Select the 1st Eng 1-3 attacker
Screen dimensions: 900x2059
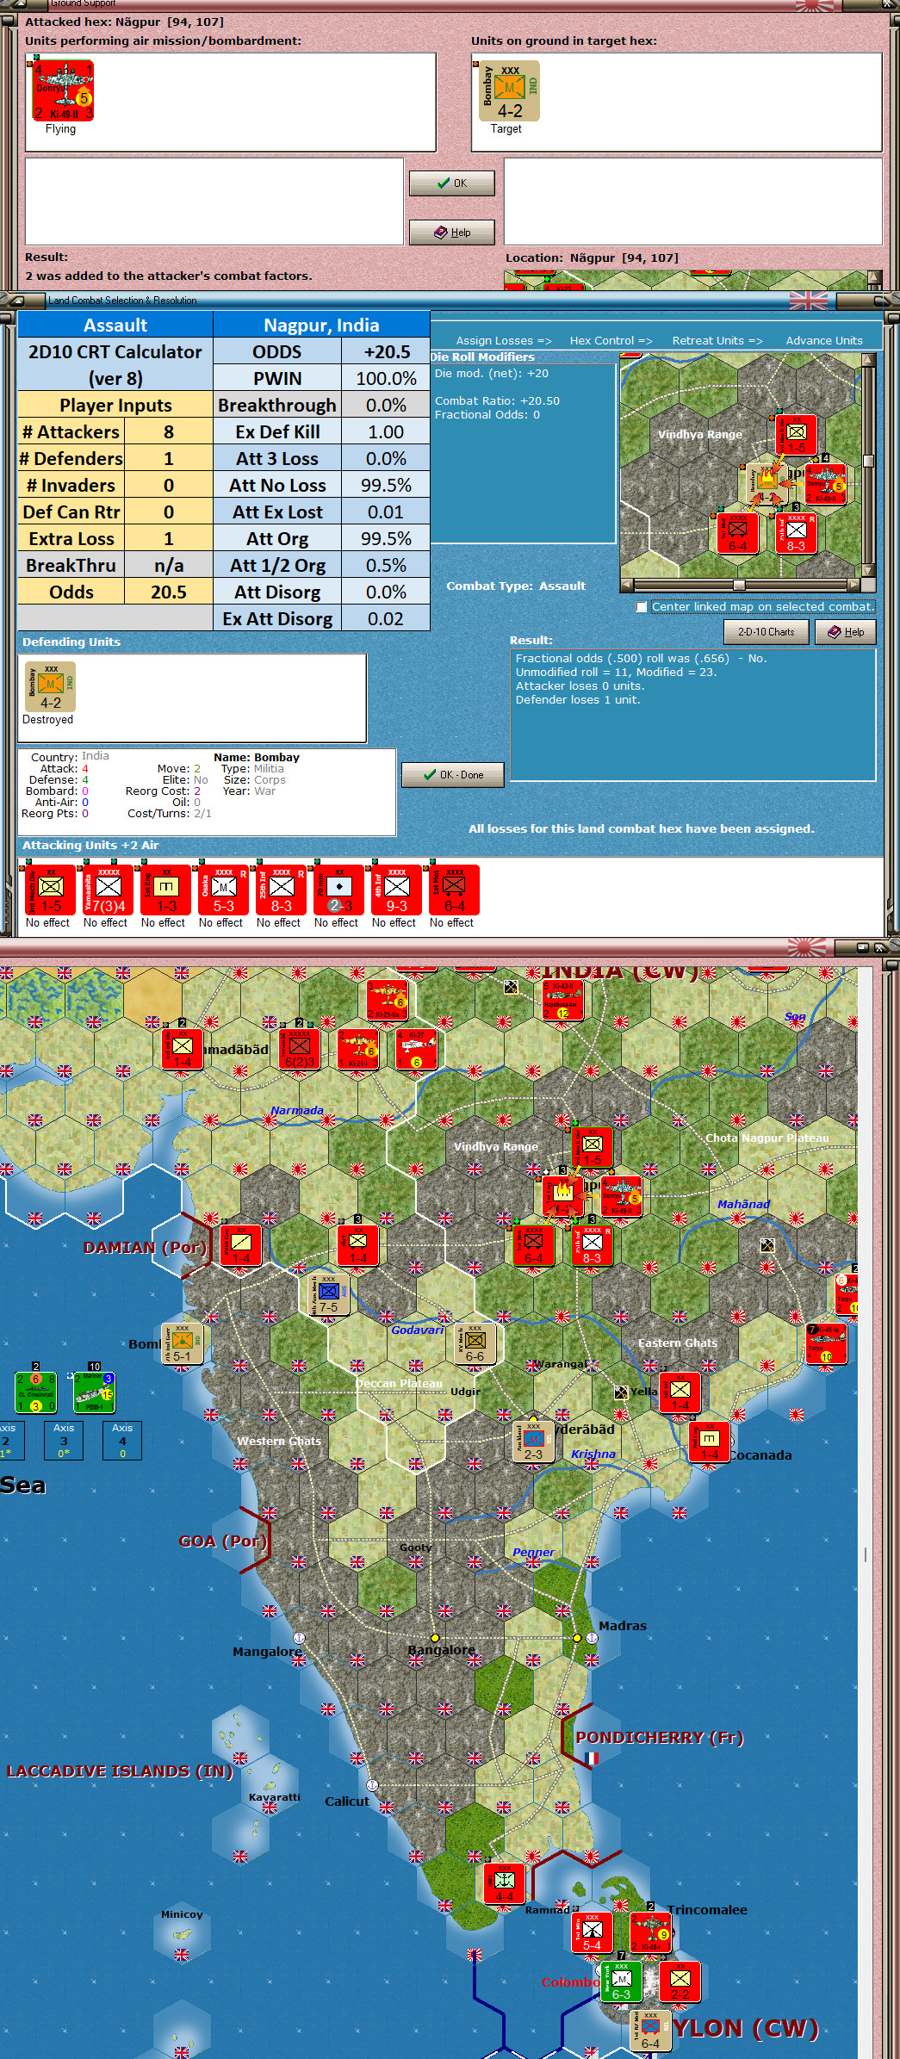click(x=166, y=890)
